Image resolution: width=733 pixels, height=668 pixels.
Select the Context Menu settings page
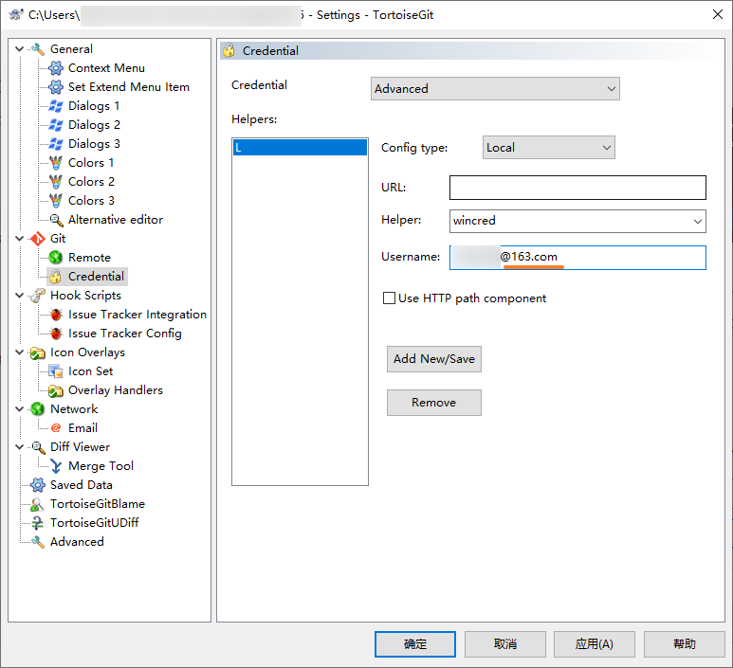pyautogui.click(x=106, y=68)
